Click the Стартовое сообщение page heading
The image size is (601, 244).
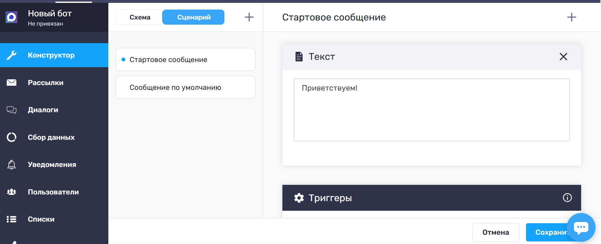(x=334, y=17)
